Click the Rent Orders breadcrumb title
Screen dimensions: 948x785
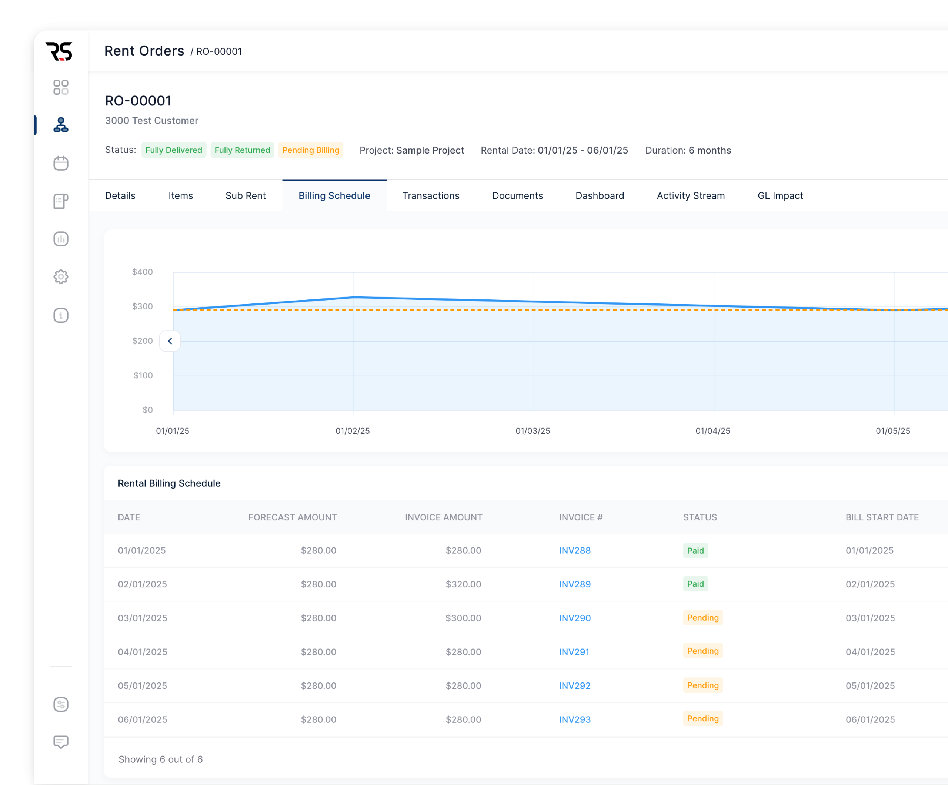[x=144, y=51]
